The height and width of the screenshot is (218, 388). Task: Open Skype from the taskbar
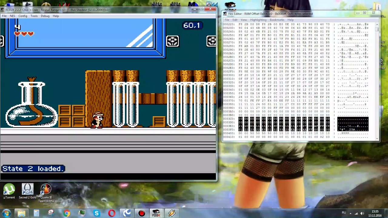click(x=97, y=213)
